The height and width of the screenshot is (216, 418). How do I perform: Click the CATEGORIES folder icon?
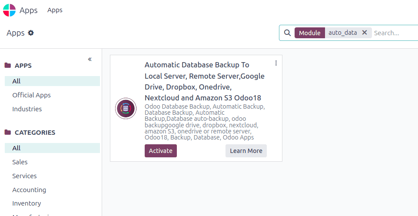pyautogui.click(x=8, y=133)
